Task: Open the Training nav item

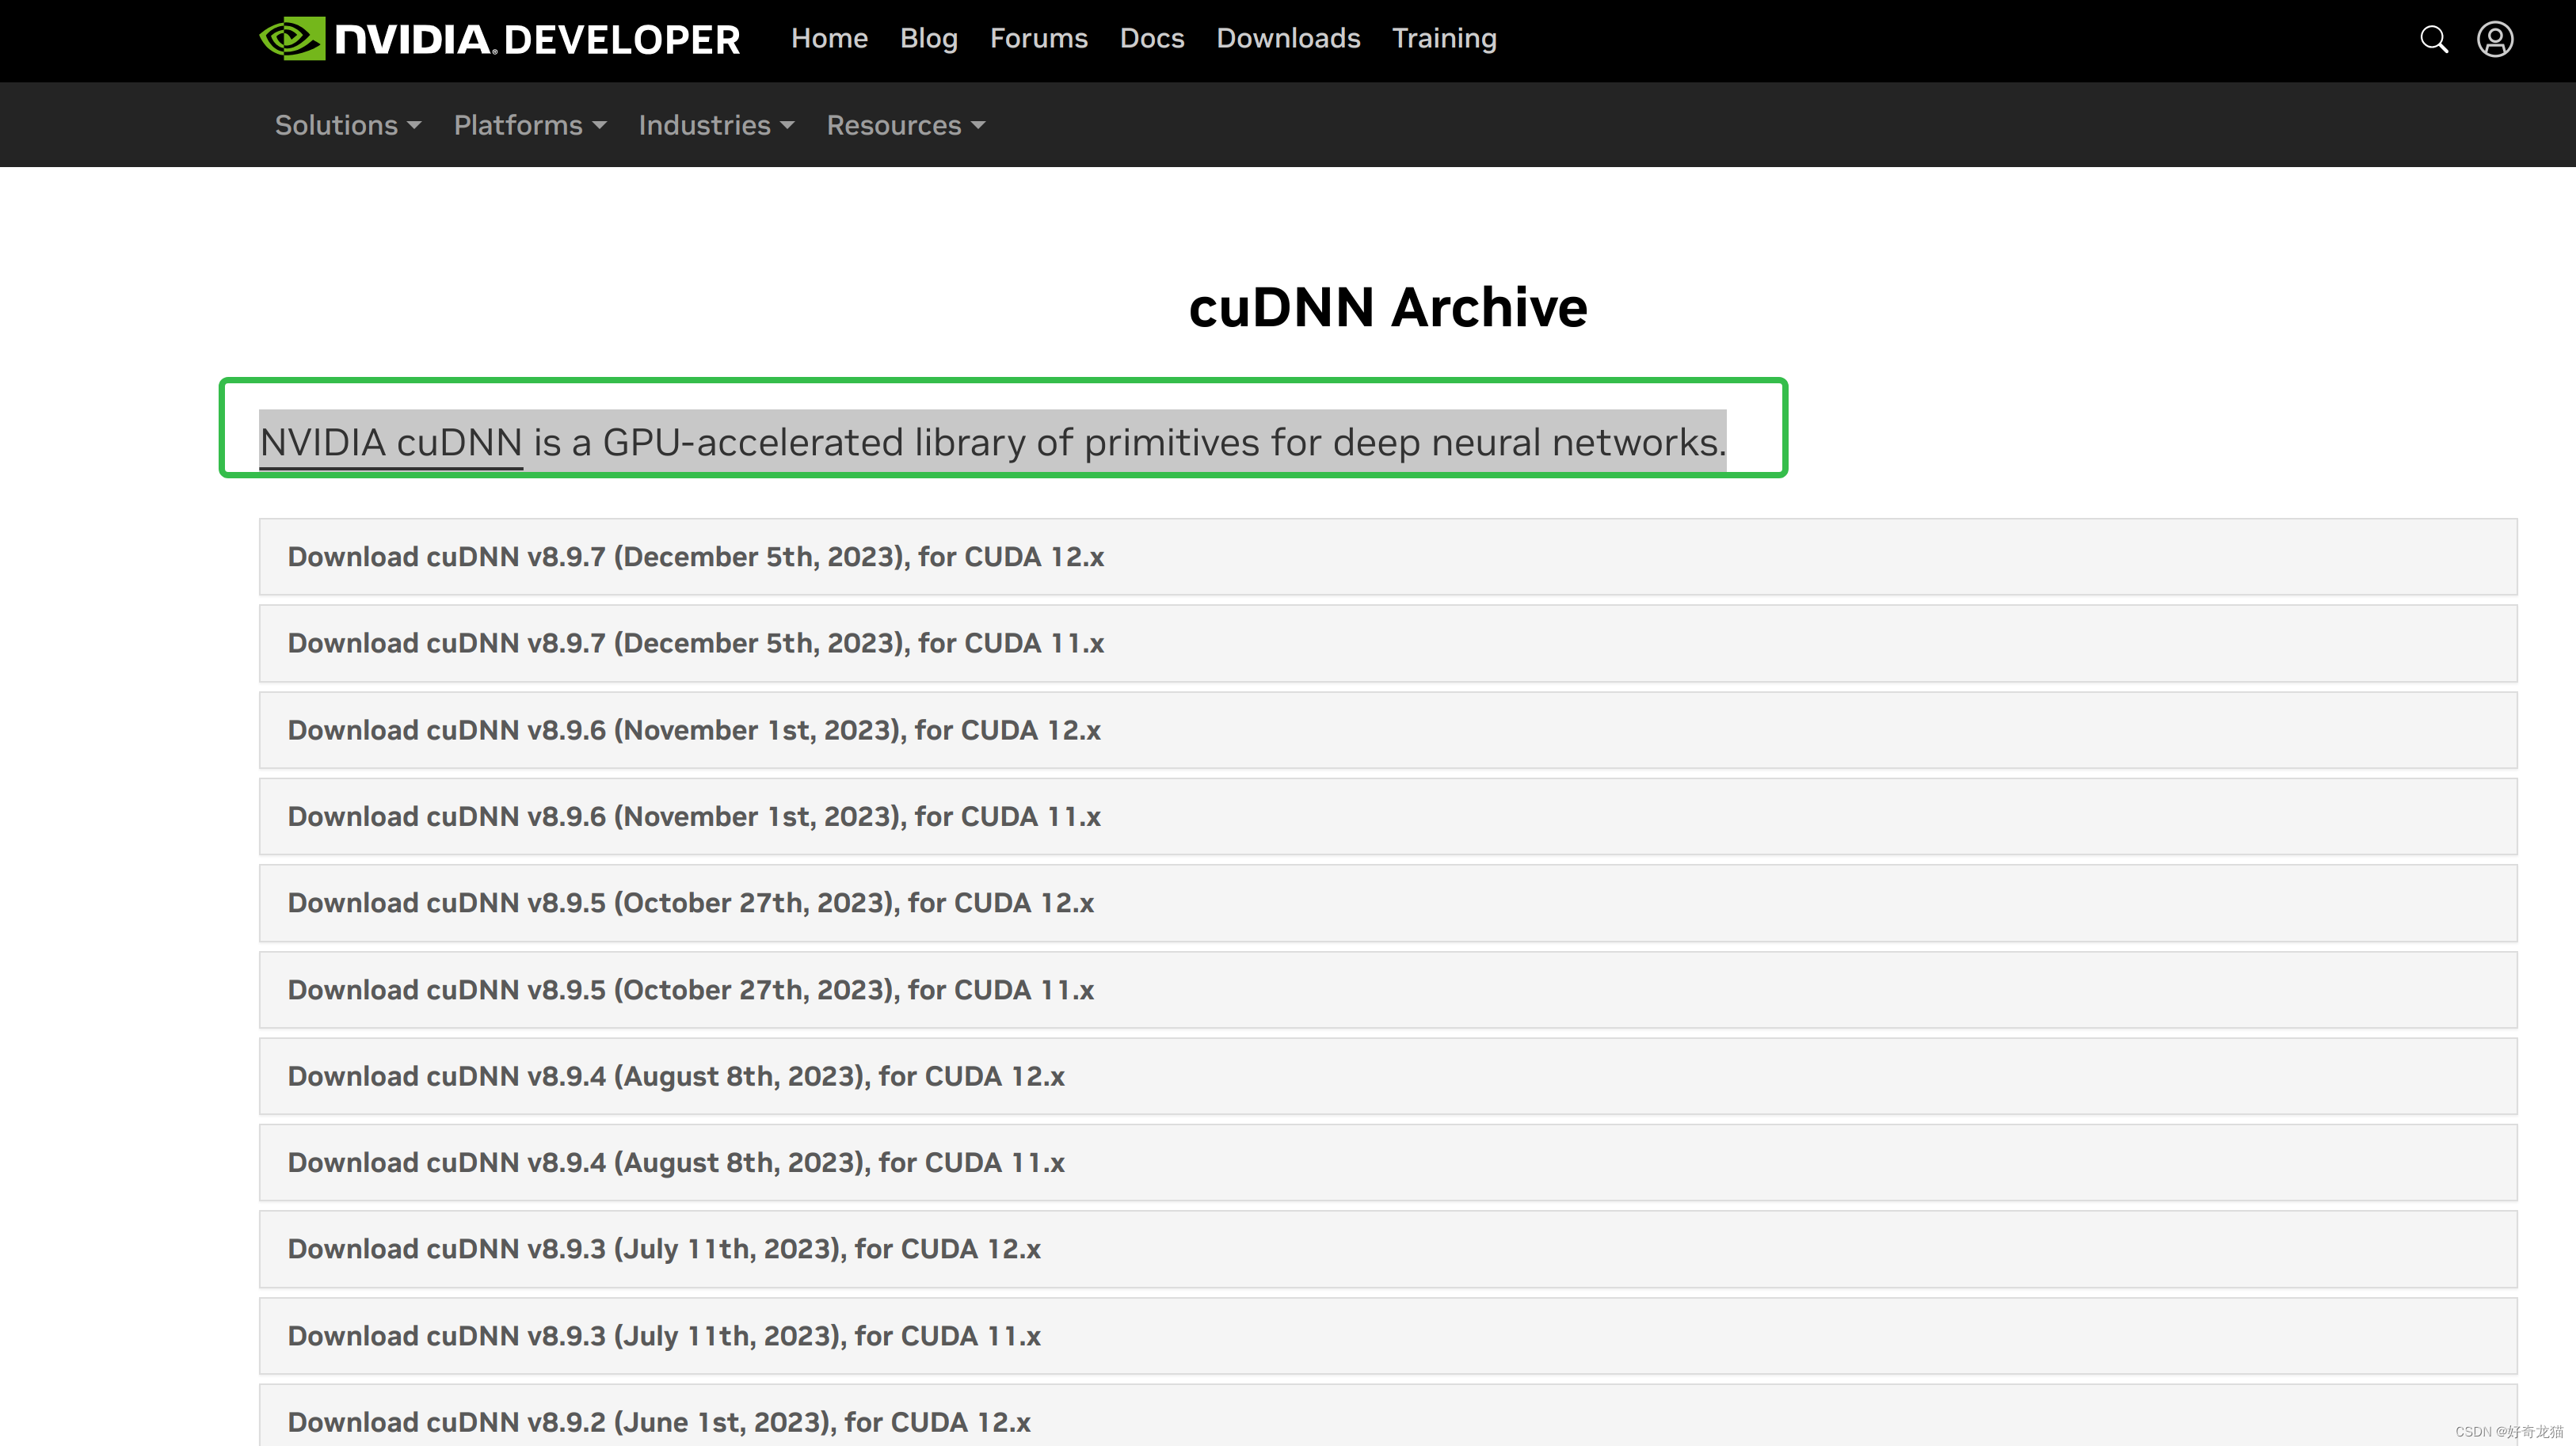Action: pyautogui.click(x=1444, y=38)
